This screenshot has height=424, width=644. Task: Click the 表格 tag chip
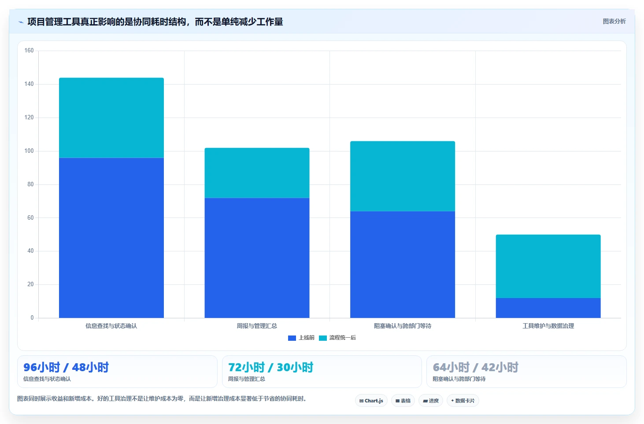[403, 401]
